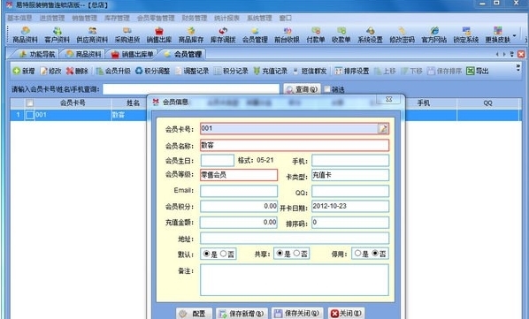Switch to 销售出库单 tab

[133, 54]
